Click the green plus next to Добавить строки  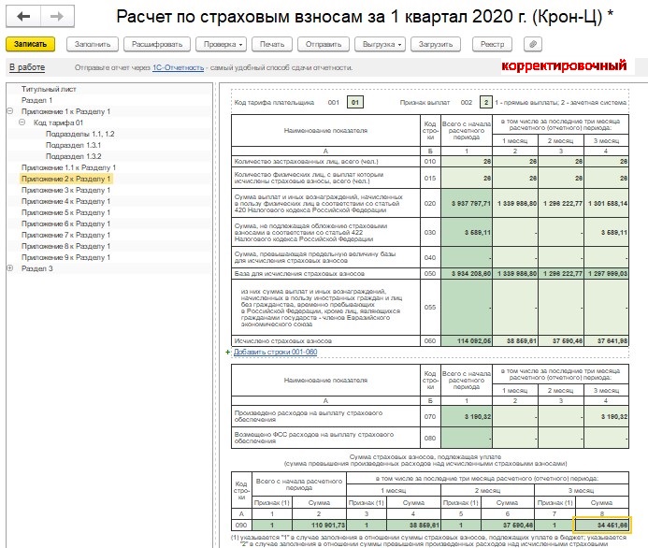tap(228, 353)
